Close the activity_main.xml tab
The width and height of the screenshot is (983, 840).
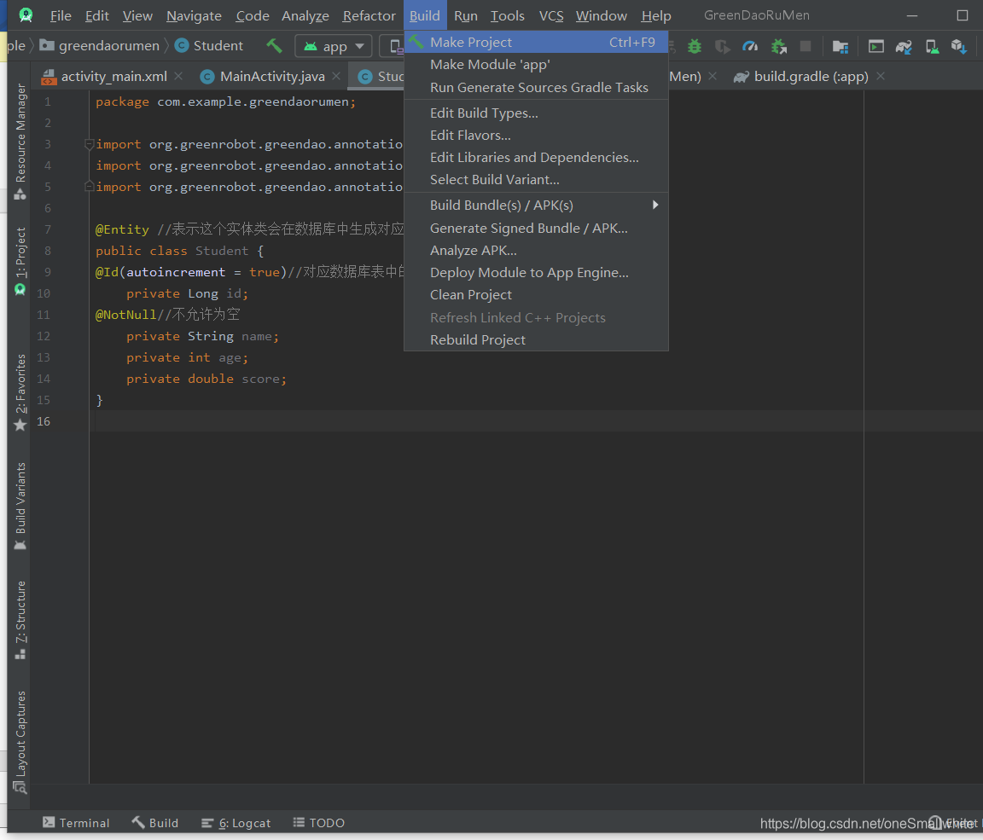point(178,76)
